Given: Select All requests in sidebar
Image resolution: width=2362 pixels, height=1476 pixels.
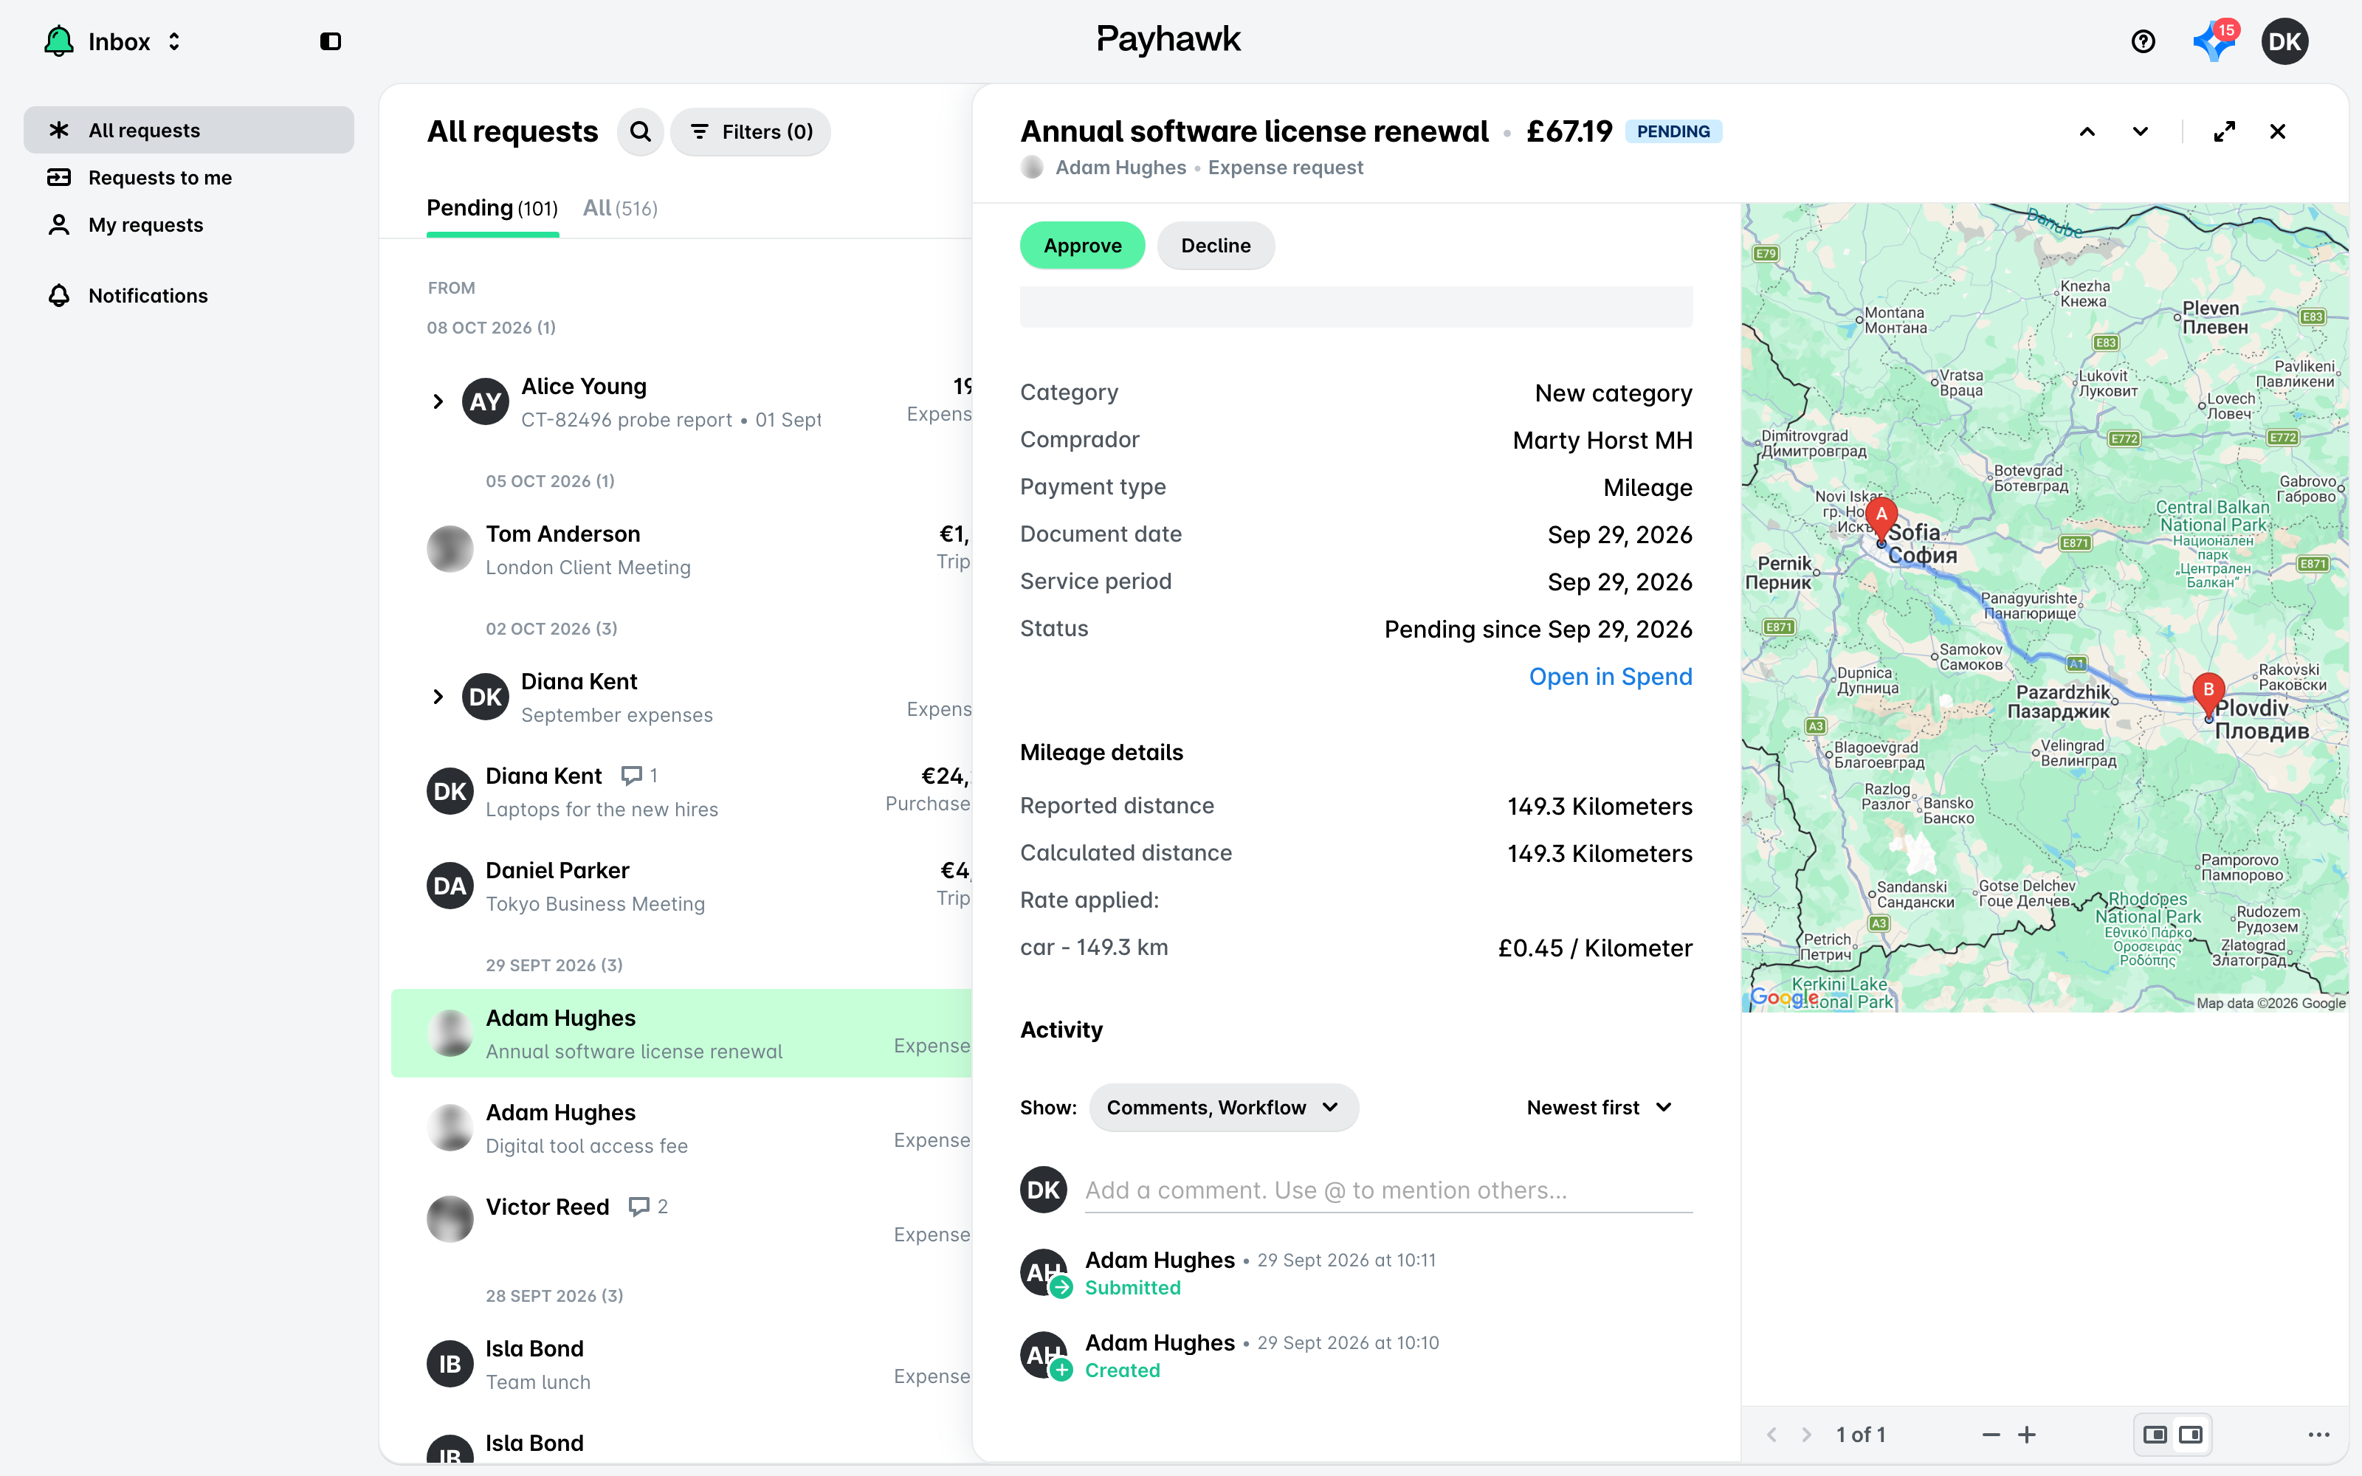Looking at the screenshot, I should [x=188, y=130].
